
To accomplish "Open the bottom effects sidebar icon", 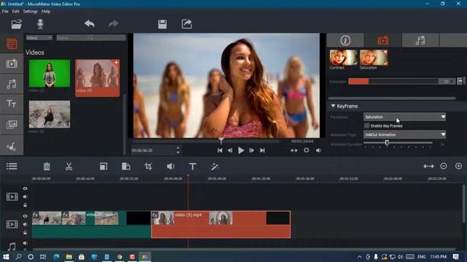I will [12, 146].
